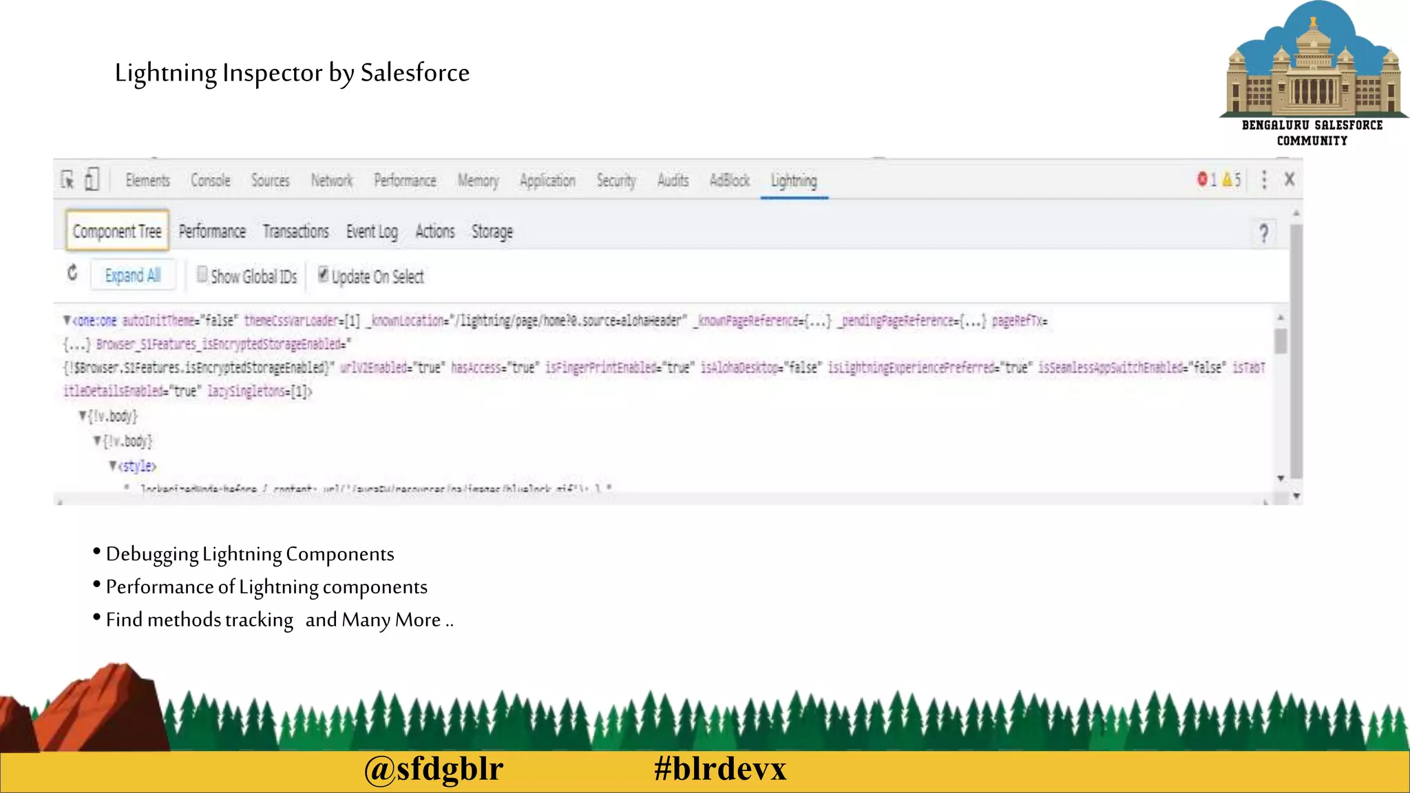Open the DevTools Performance tab beside Network
Screen dimensions: 1410x793
[x=405, y=180]
